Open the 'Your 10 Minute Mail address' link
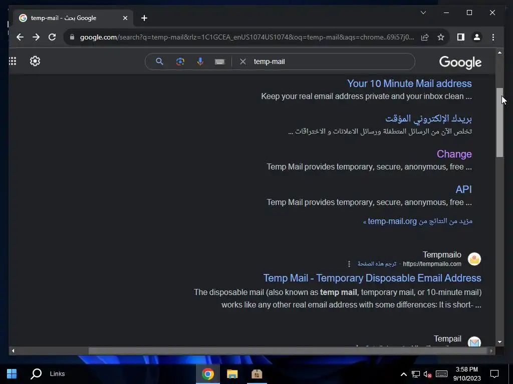Viewport: 513px width, 384px height. [409, 83]
